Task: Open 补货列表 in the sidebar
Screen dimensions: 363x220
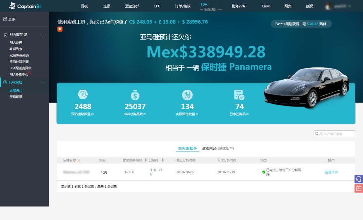Action: pyautogui.click(x=16, y=49)
